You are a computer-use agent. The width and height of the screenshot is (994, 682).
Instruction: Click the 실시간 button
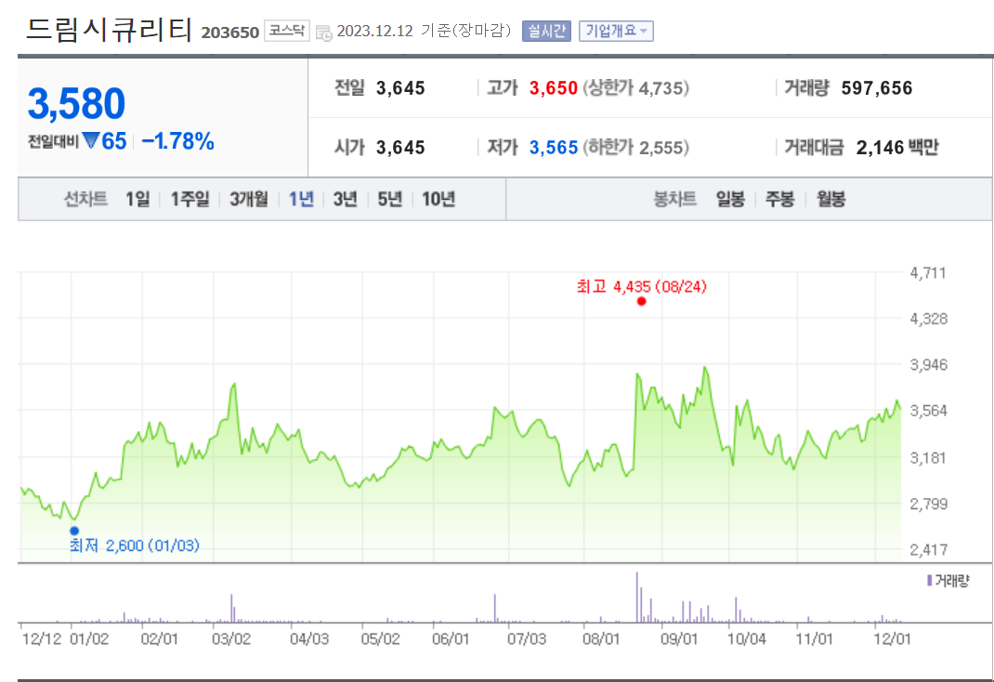tap(546, 31)
